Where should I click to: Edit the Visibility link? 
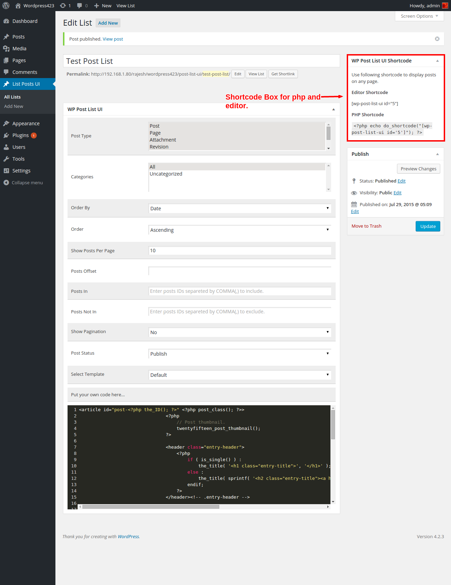(x=398, y=193)
